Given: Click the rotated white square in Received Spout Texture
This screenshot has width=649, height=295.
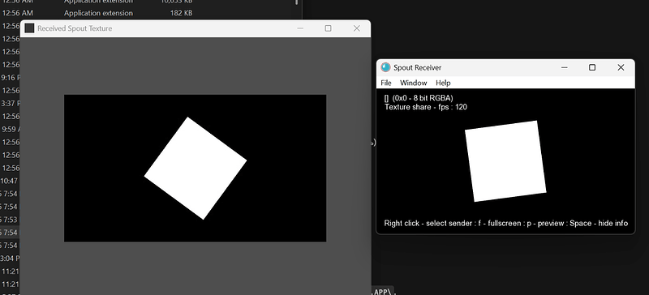Looking at the screenshot, I should click(196, 168).
